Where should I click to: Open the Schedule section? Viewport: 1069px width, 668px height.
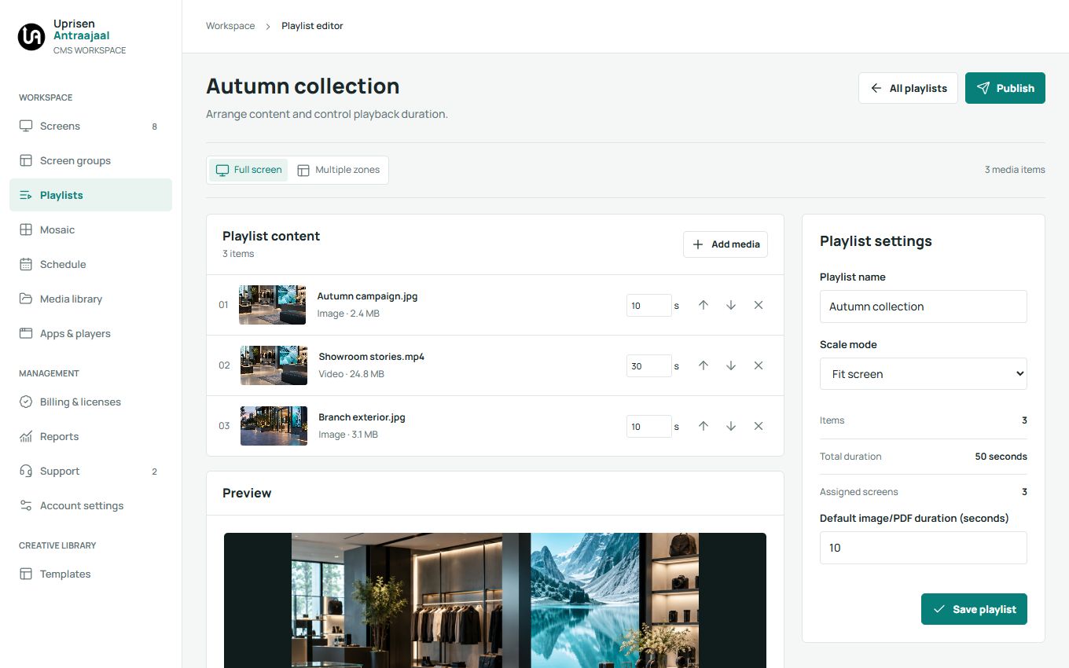coord(90,264)
